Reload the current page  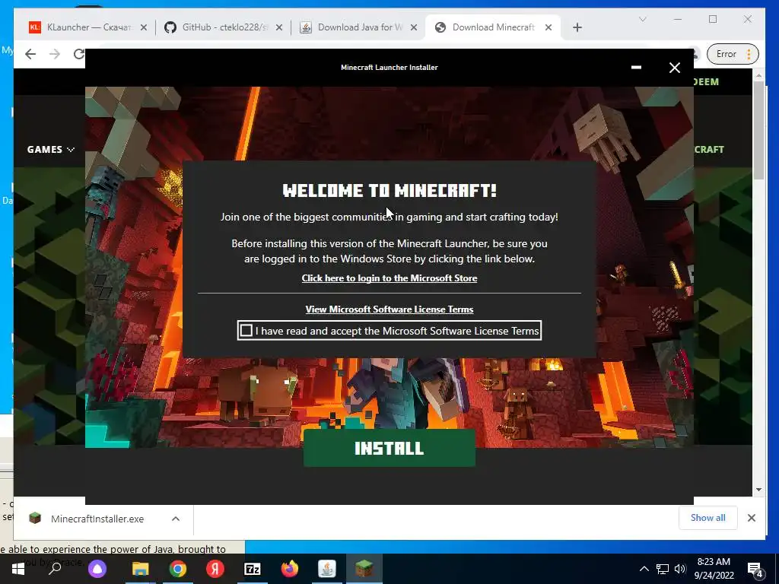[x=78, y=54]
